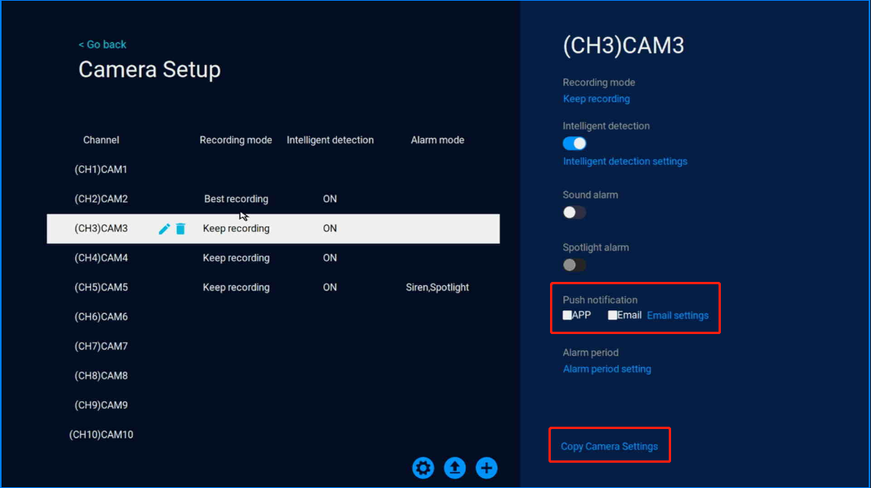Click the upload arrow icon at bottom
Viewport: 871px width, 488px height.
coord(455,468)
